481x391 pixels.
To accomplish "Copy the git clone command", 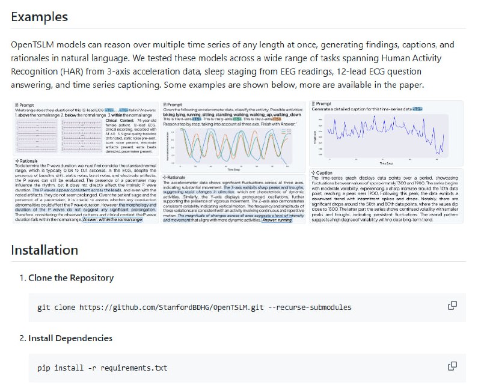I will click(x=453, y=306).
